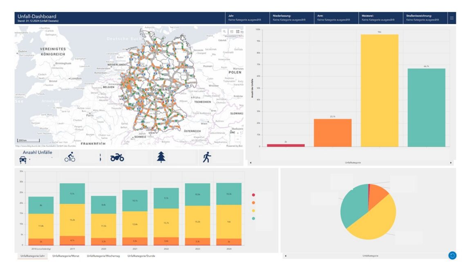Click the 200 km map scale bar
Screen dimensions: 474x267
pyautogui.click(x=29, y=140)
